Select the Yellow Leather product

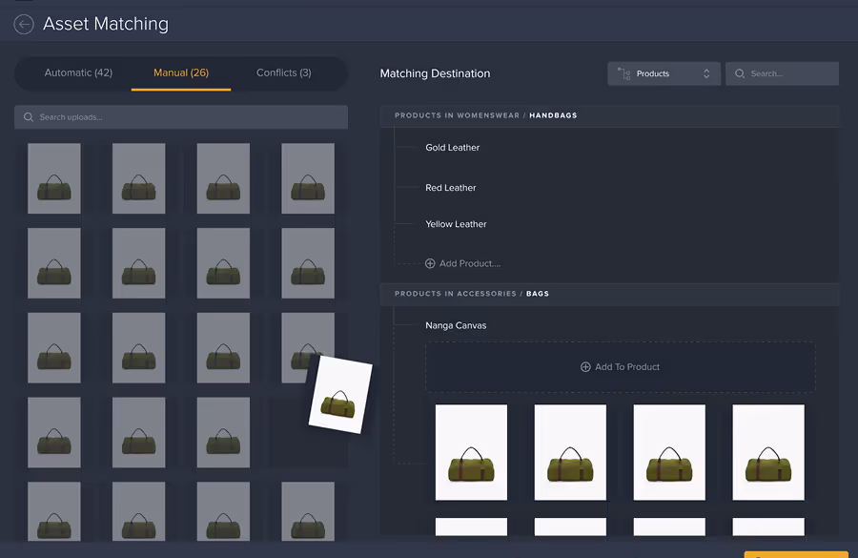(x=456, y=224)
